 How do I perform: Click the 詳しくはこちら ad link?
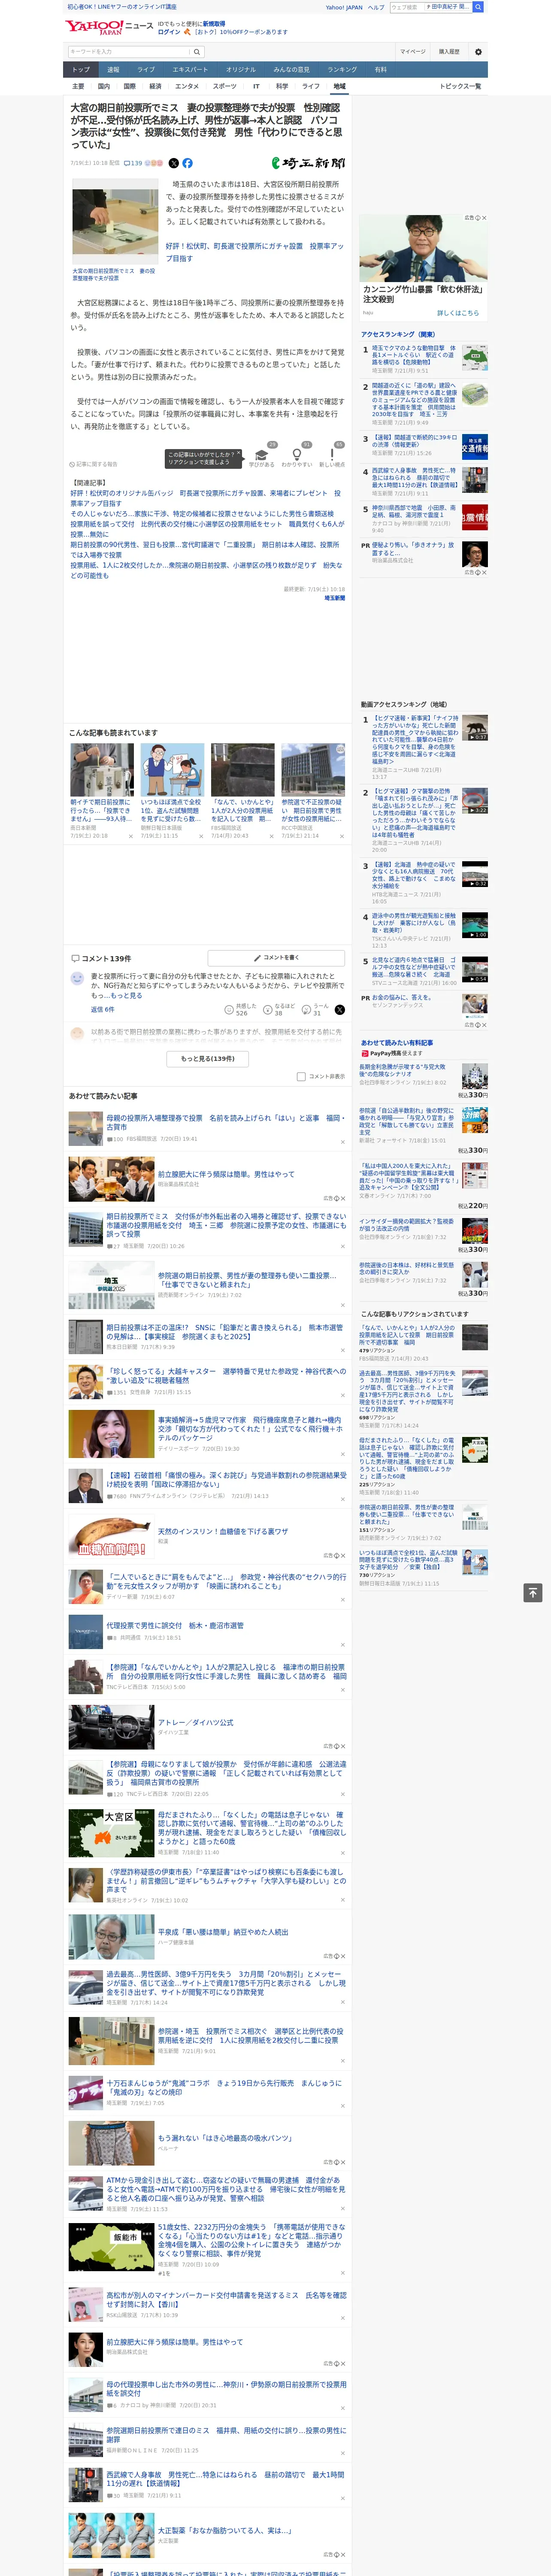[457, 313]
